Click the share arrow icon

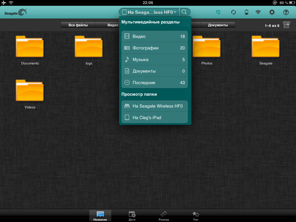286,25
